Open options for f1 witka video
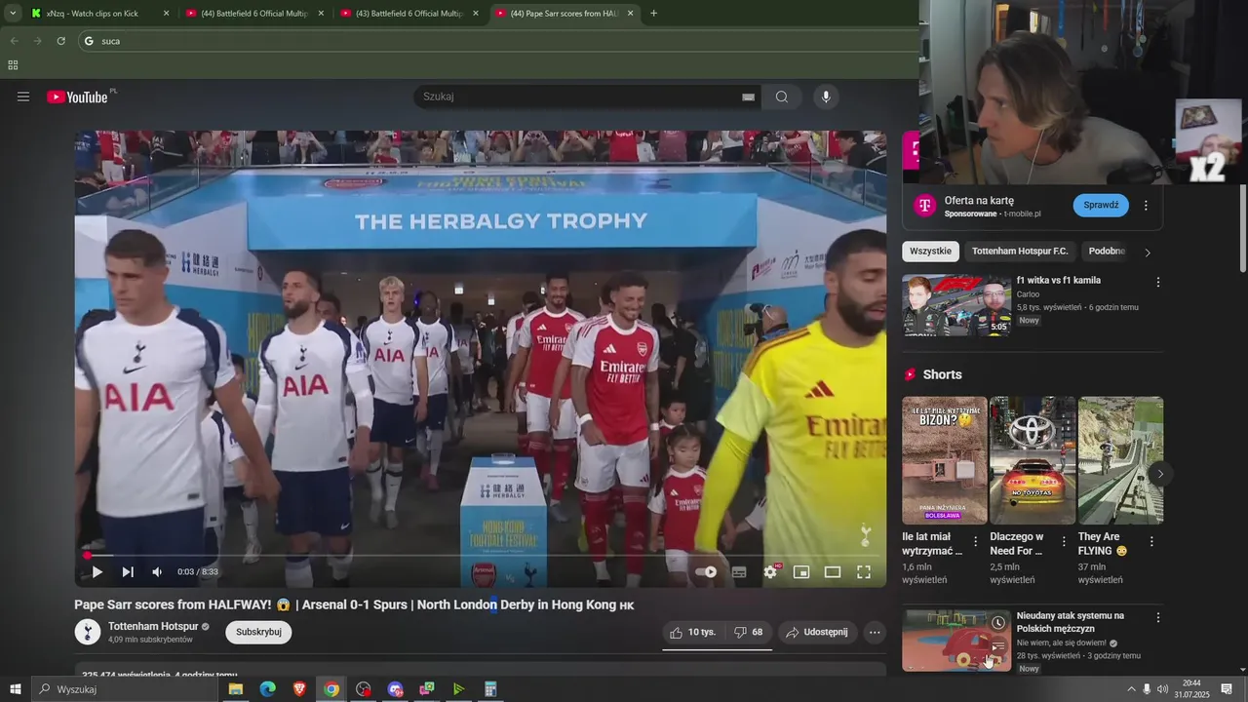1248x702 pixels. point(1158,282)
